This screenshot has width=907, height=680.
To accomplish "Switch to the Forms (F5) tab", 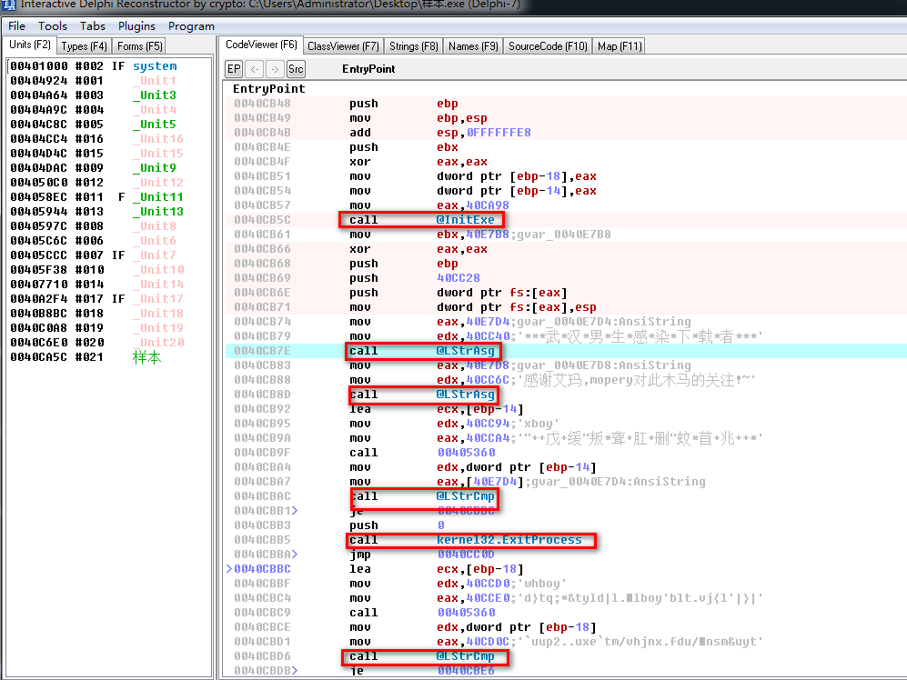I will (140, 46).
